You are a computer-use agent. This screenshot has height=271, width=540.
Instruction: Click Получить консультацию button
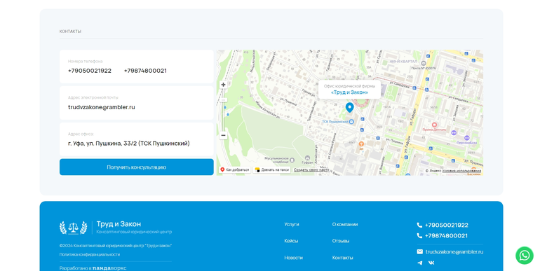point(136,167)
